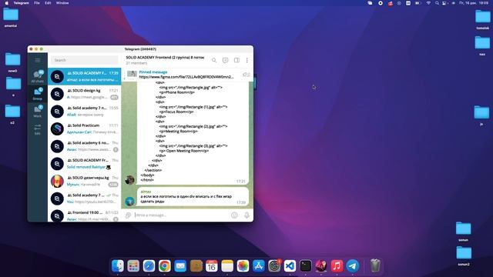Open the Edit folders option in sidebar
Screen dimensions: 493x277
(38, 129)
